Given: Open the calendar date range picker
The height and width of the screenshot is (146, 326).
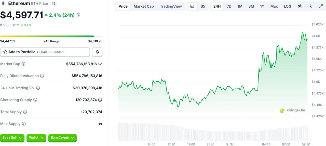Looking at the screenshot, I should tap(300, 6).
